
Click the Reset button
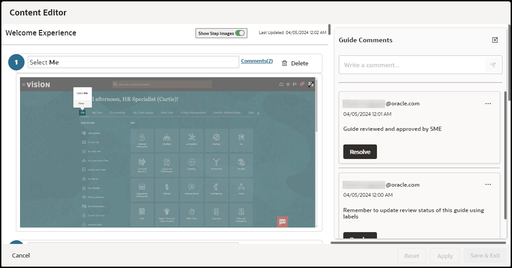coord(412,256)
